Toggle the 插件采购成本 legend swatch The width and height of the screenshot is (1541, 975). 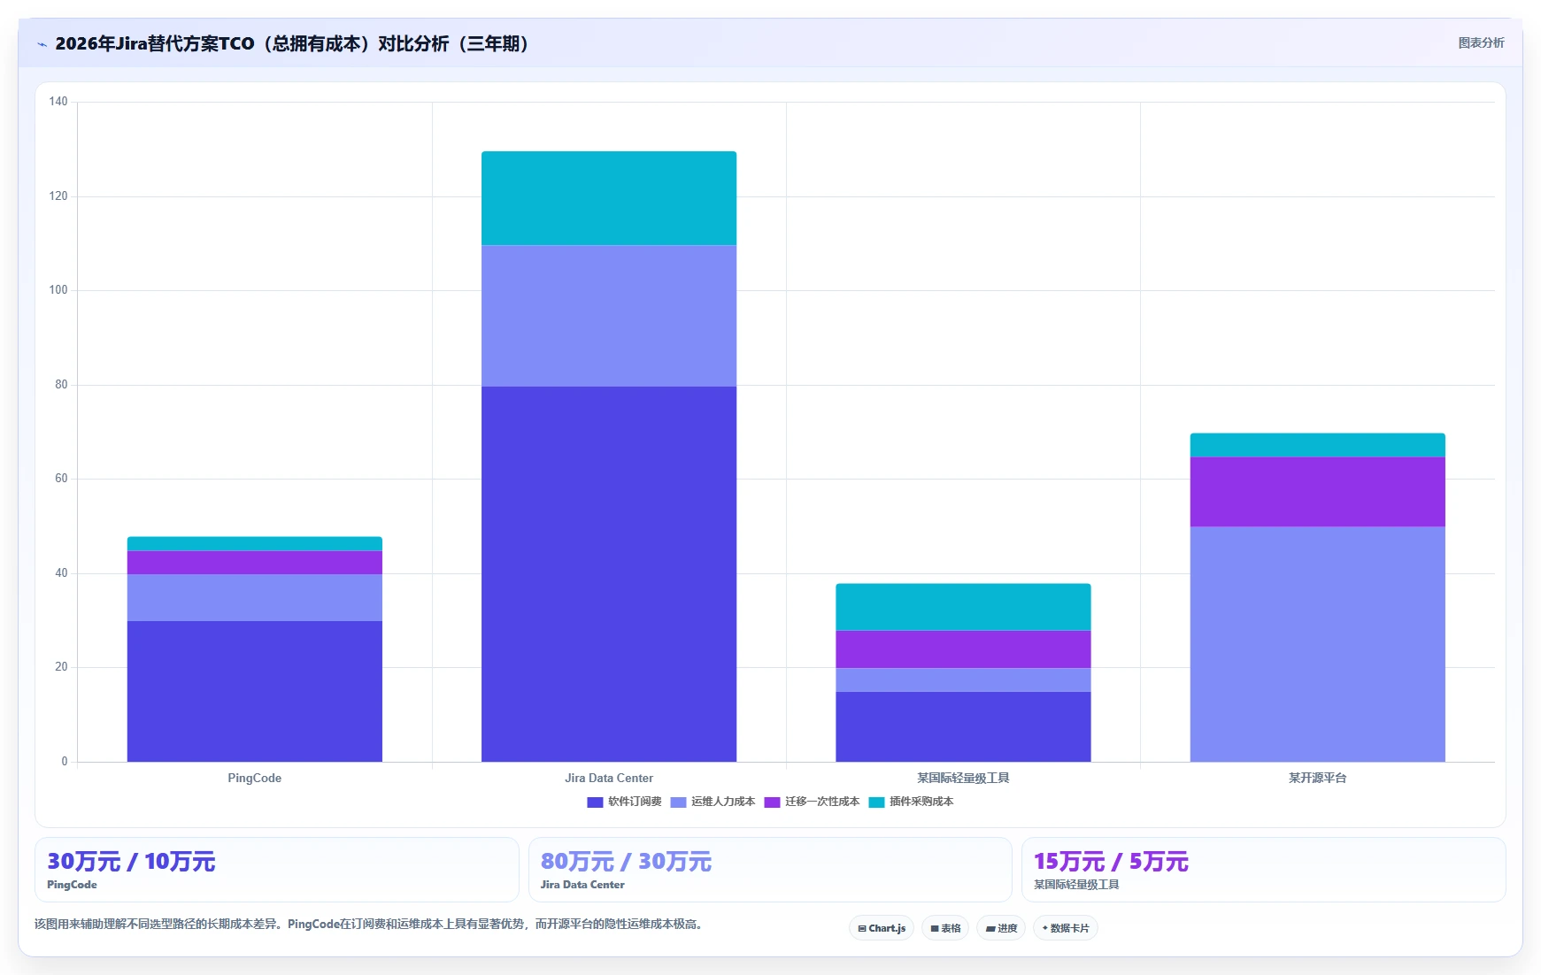point(876,802)
